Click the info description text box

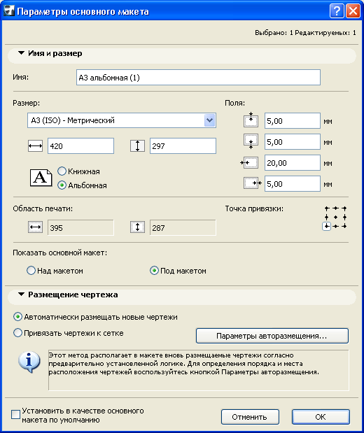click(199, 370)
